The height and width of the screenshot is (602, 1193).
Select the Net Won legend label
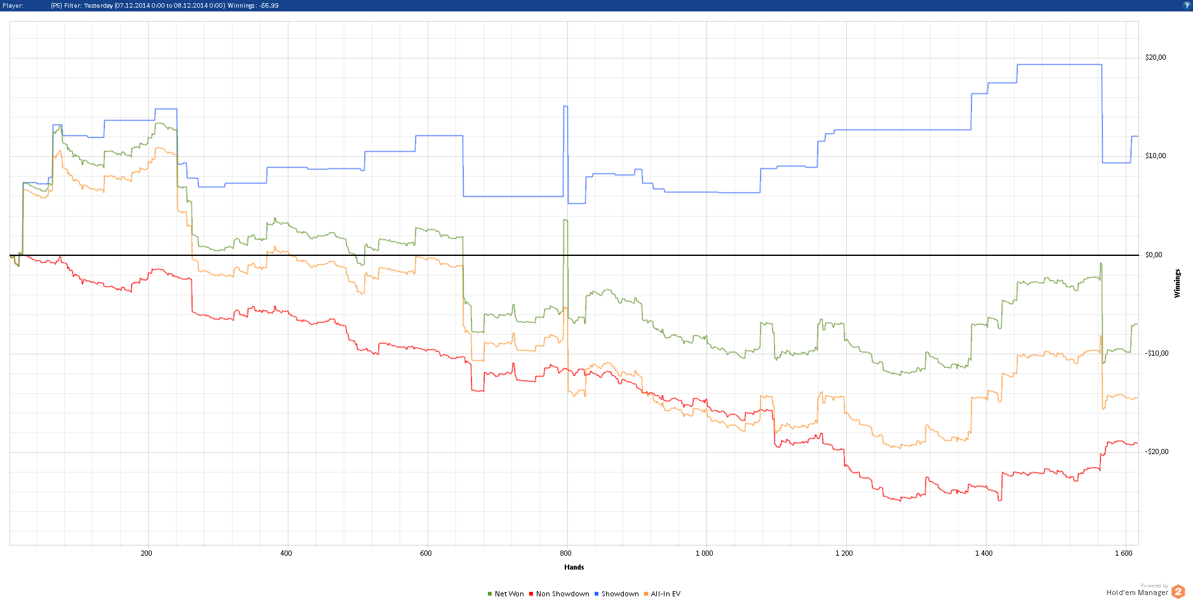(509, 594)
